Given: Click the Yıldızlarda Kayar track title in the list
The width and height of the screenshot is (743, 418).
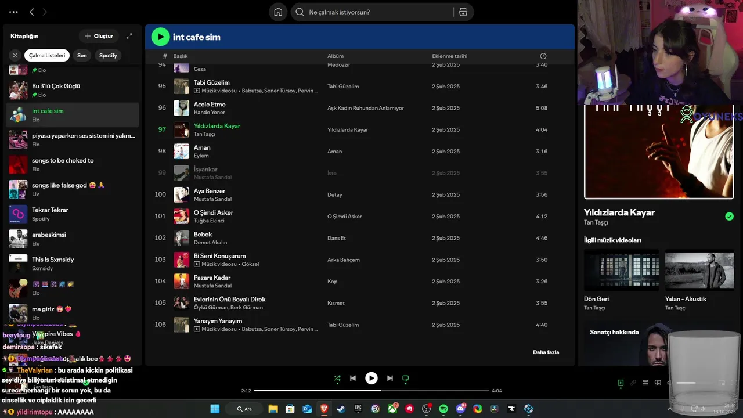Looking at the screenshot, I should [x=217, y=126].
